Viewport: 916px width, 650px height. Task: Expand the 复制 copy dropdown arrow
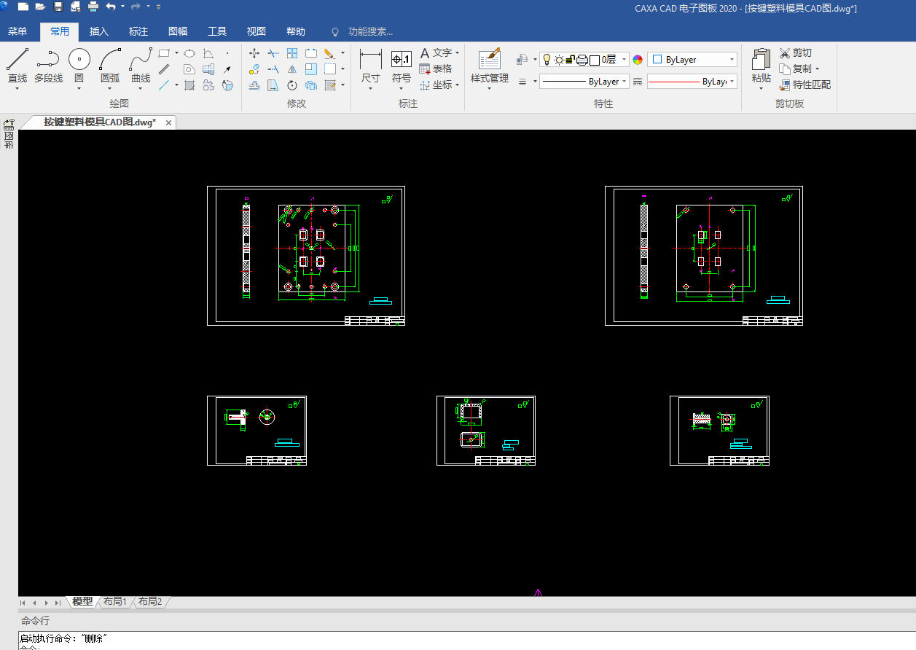[817, 69]
